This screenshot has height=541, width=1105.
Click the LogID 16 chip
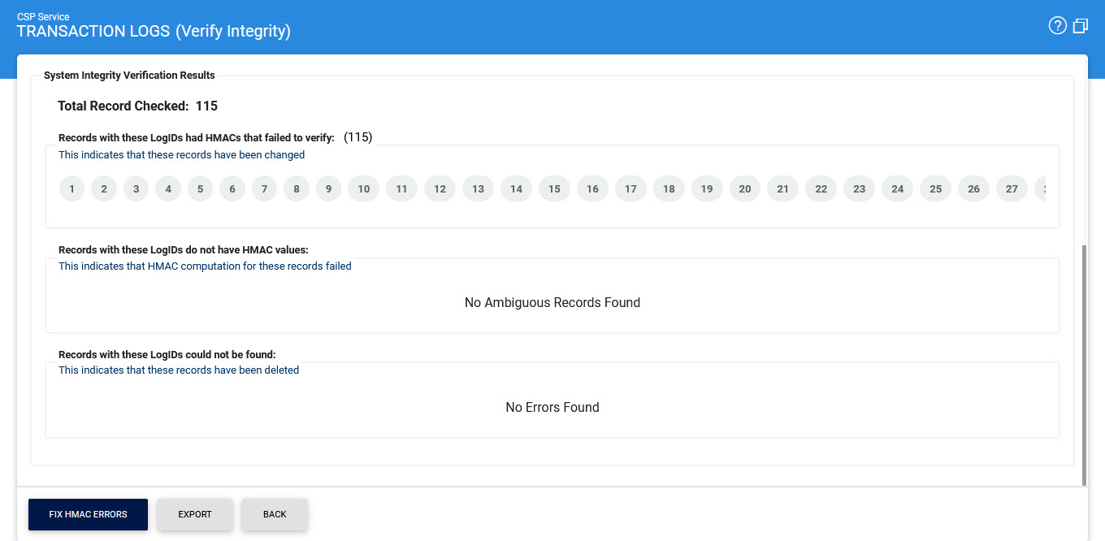point(592,189)
